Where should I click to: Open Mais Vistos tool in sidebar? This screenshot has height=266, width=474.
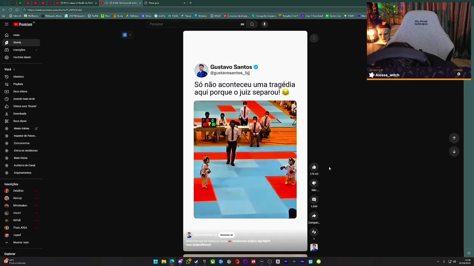[x=21, y=158]
